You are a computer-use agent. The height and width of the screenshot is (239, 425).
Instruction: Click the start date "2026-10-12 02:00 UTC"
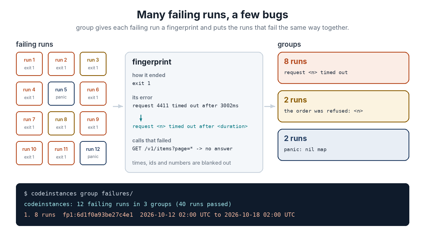click(175, 215)
